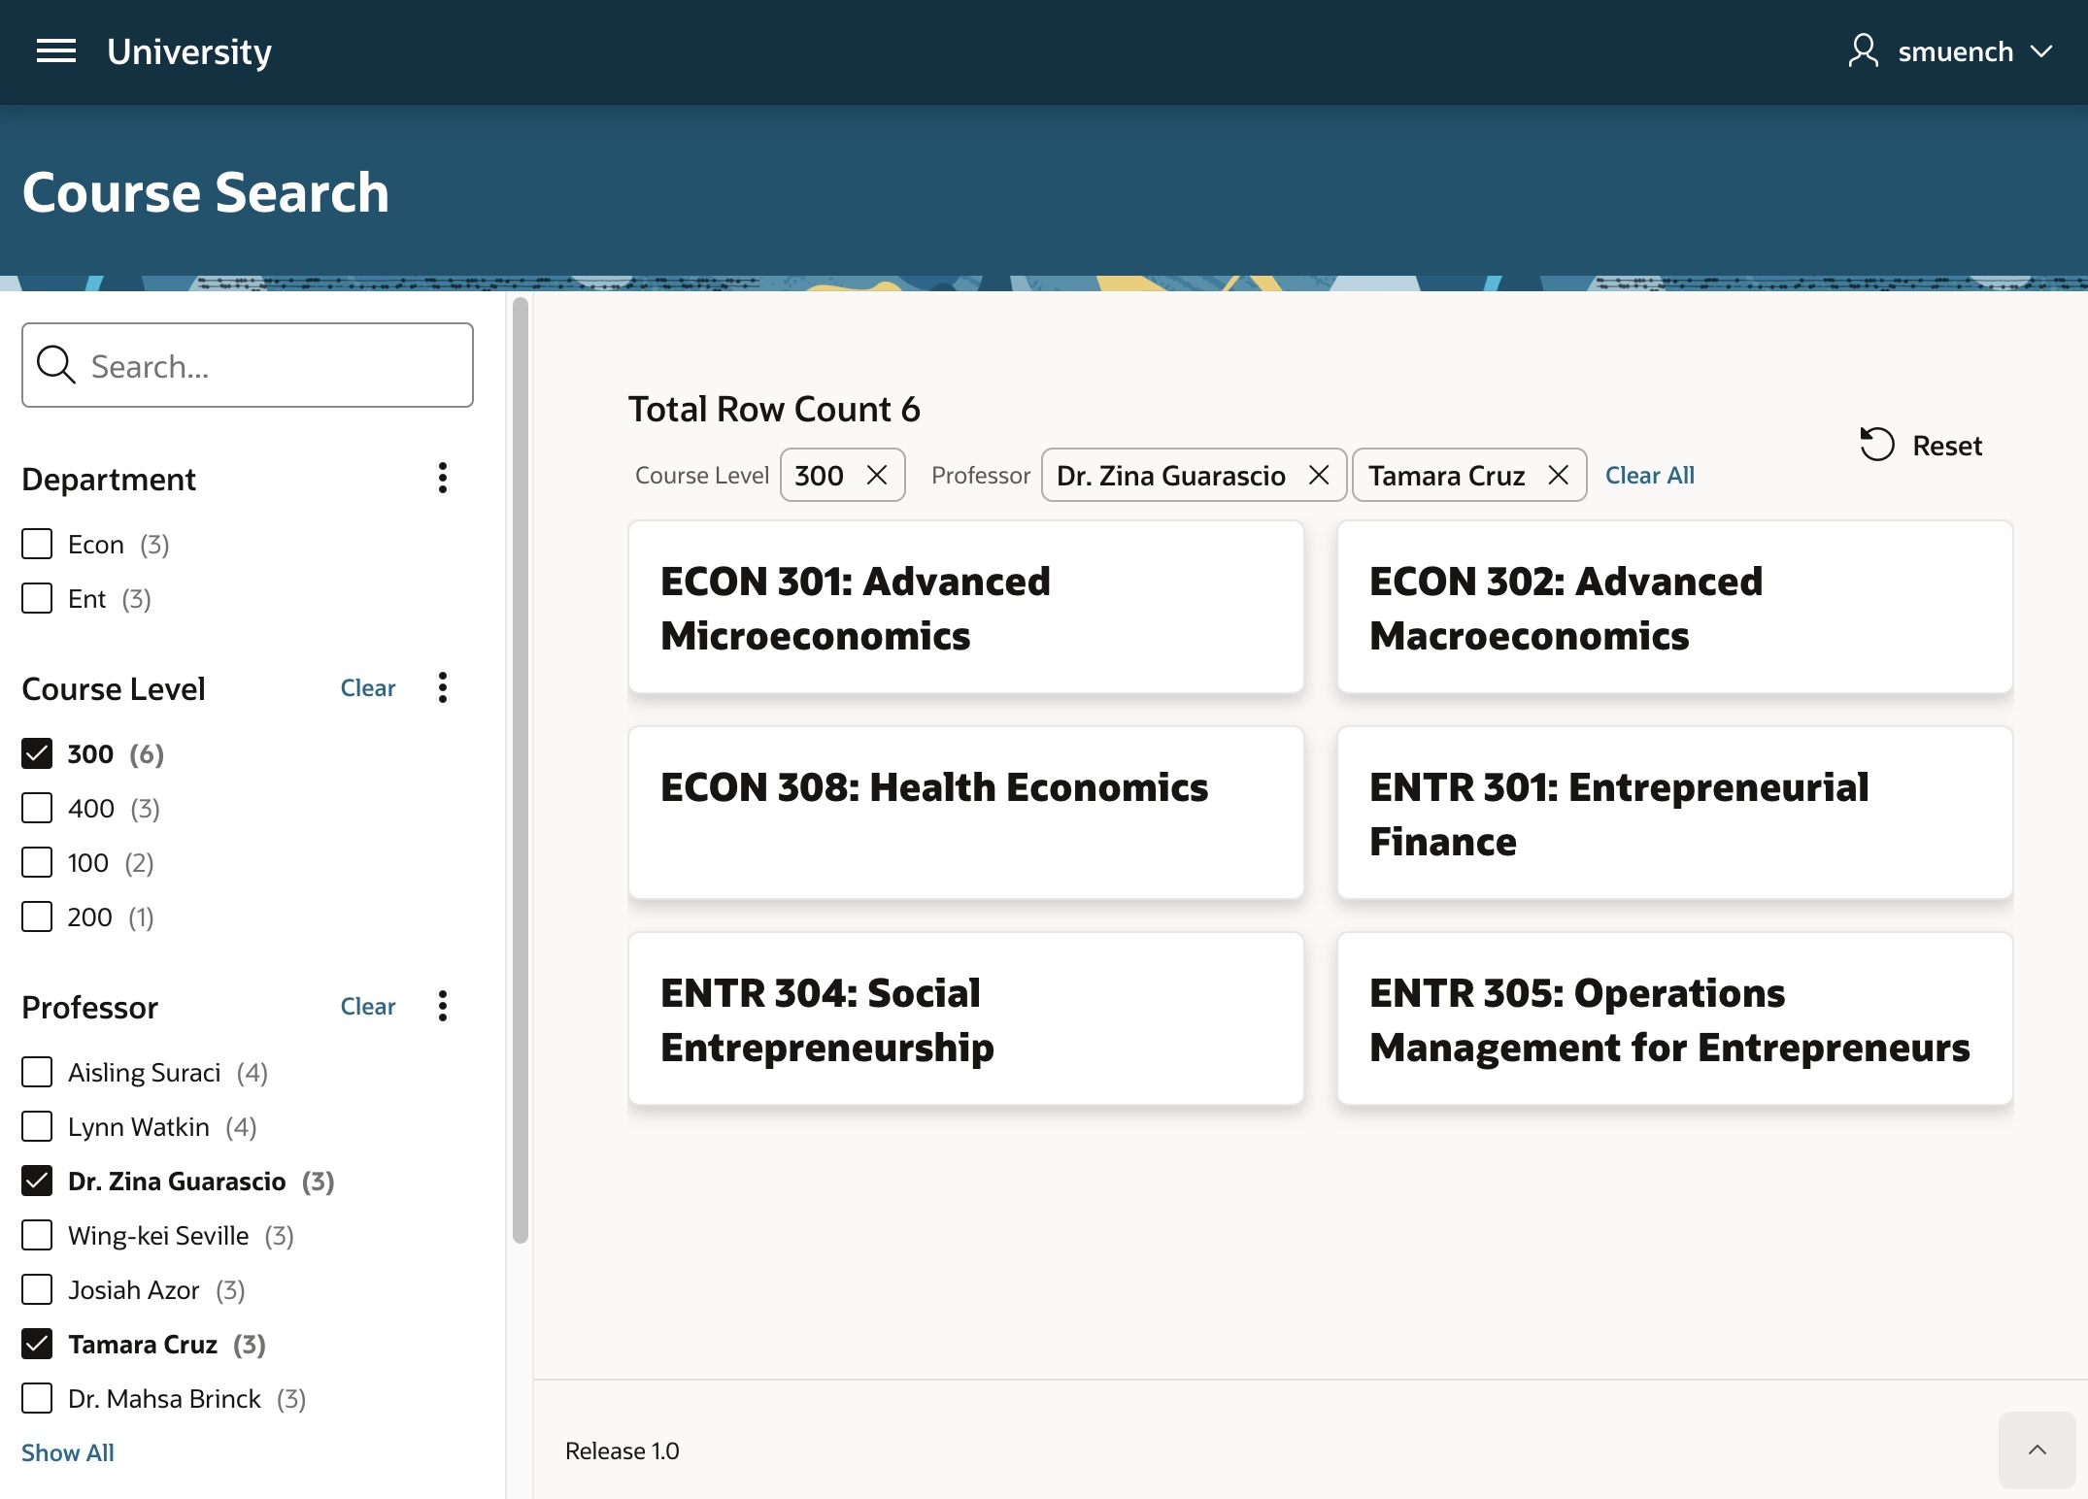Check the Econ department checkbox
This screenshot has width=2088, height=1499.
pyautogui.click(x=37, y=544)
